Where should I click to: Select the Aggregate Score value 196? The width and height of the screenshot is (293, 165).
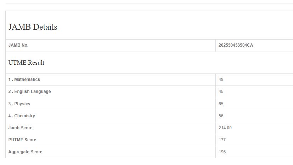point(222,152)
